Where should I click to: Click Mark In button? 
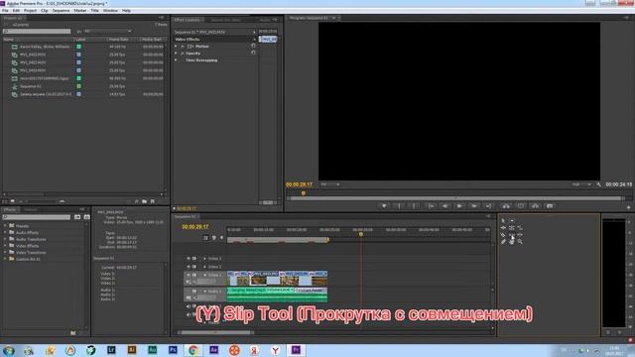(399, 206)
